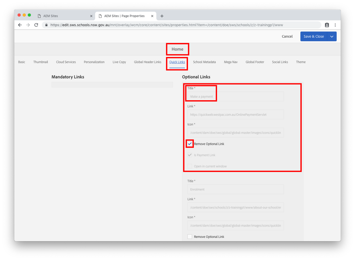Toggle the Open in current window checkbox
Viewport: 355px width, 260px height.
[190, 166]
